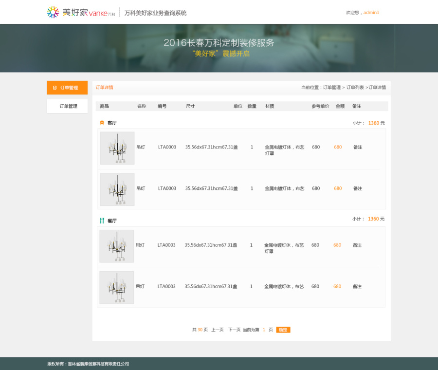Open the 订单详情 tab label
The width and height of the screenshot is (438, 370).
[104, 87]
